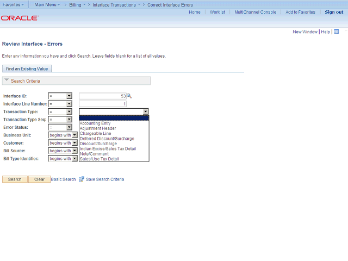This screenshot has height=261, width=348.
Task: Open New Window link
Action: click(x=305, y=32)
